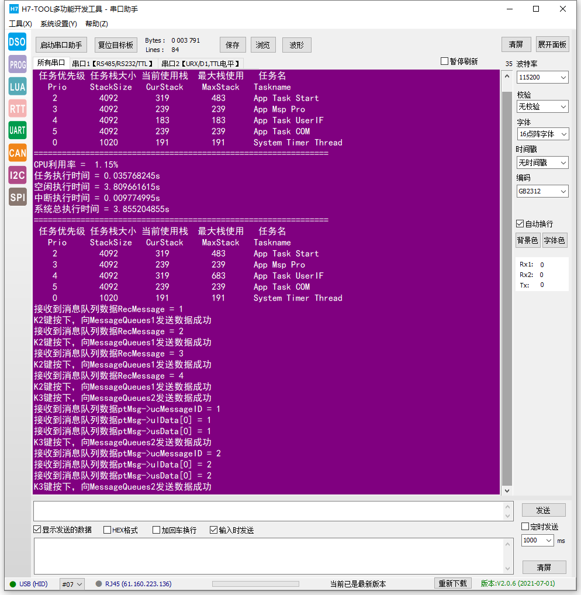Click the H7 app icon in title bar
This screenshot has height=595, width=581.
14,9
